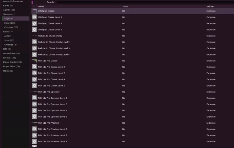The height and width of the screenshot is (148, 234).
Task: Click placeholder icon for RGX Pro Classic Level 5
Action: coord(34,85)
